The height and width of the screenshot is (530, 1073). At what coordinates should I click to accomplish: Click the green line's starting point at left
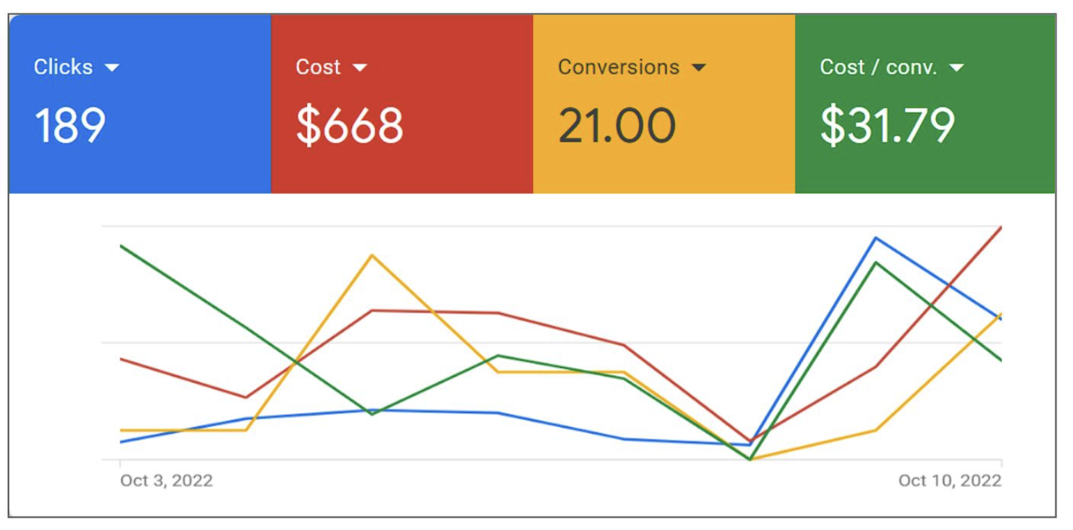pos(121,246)
